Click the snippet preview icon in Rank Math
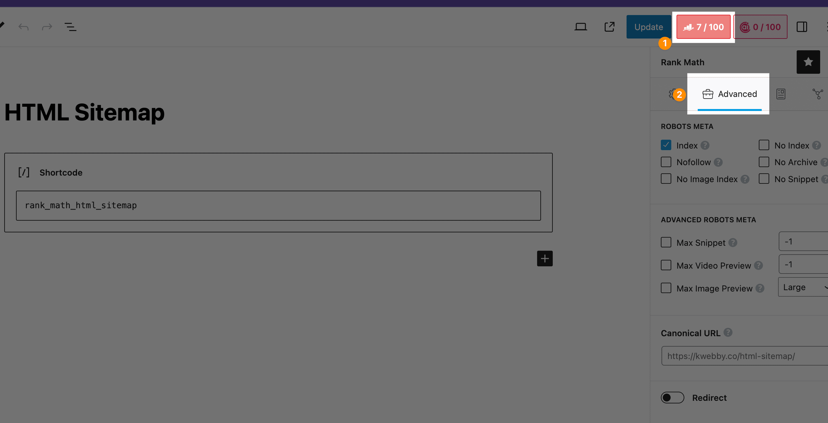Screen dimensions: 828x423 (781, 93)
